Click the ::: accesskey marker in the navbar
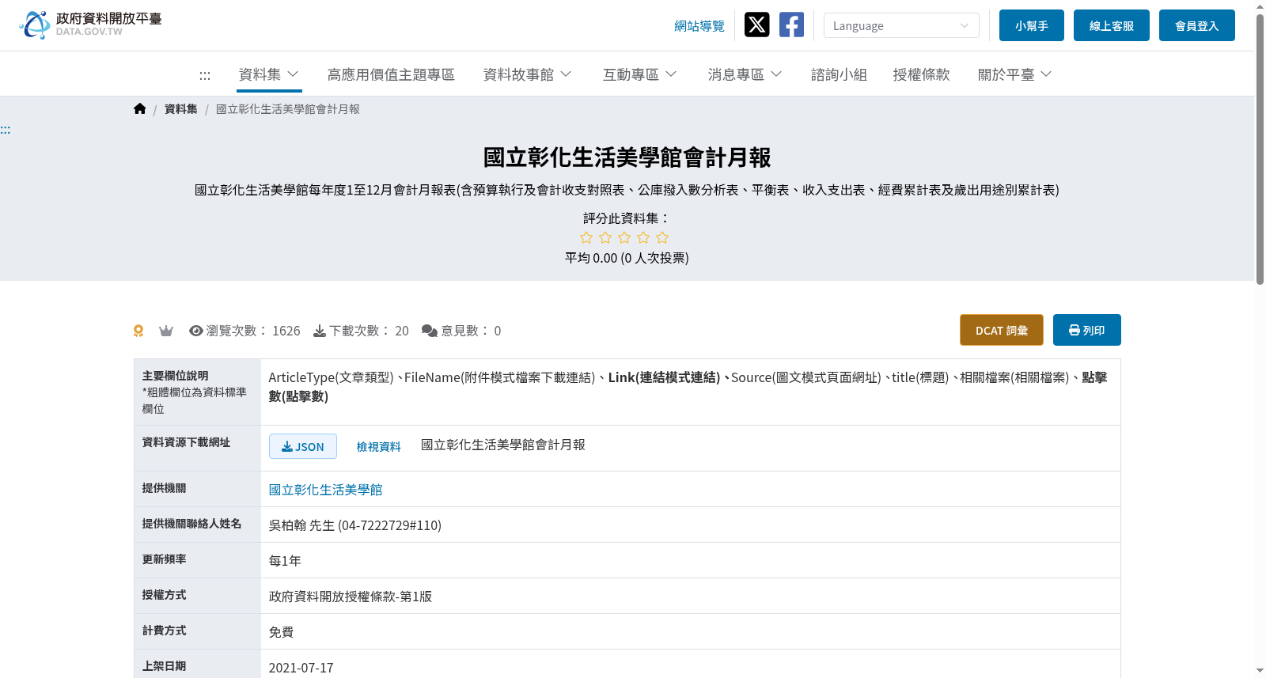The height and width of the screenshot is (678, 1266). click(x=205, y=75)
